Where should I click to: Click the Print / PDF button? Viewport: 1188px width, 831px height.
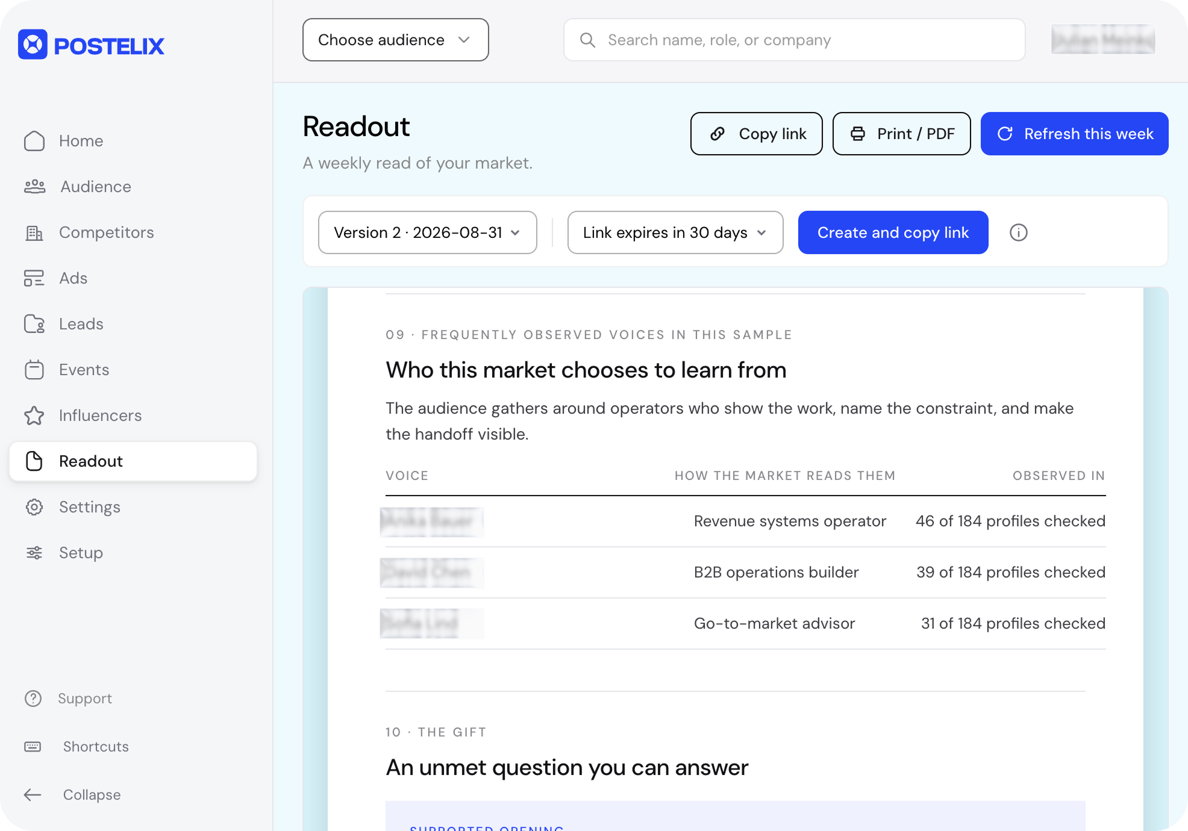tap(901, 134)
